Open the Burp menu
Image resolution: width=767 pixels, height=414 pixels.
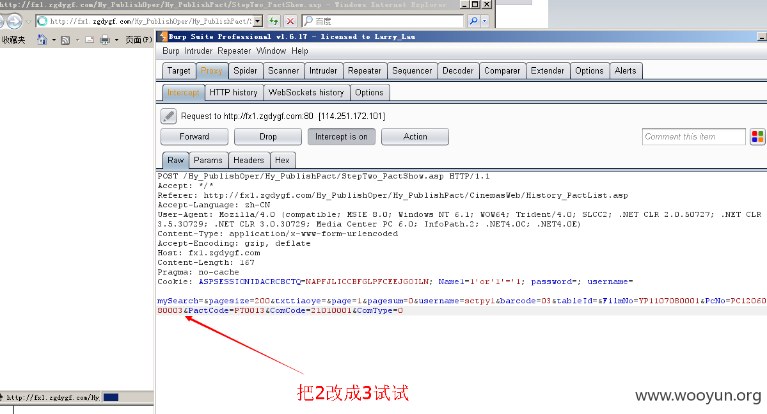point(171,51)
